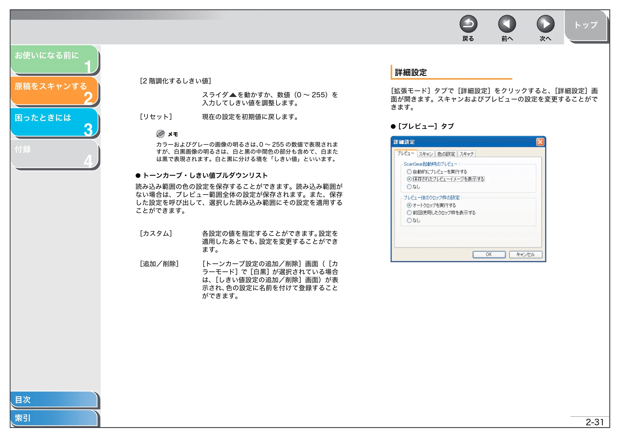Switch to the 色の設定 tab
The image size is (618, 437).
point(446,154)
